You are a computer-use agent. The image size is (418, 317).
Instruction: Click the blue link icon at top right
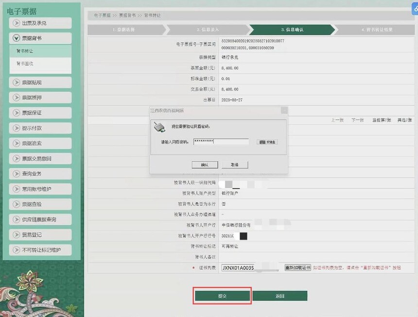416,9
